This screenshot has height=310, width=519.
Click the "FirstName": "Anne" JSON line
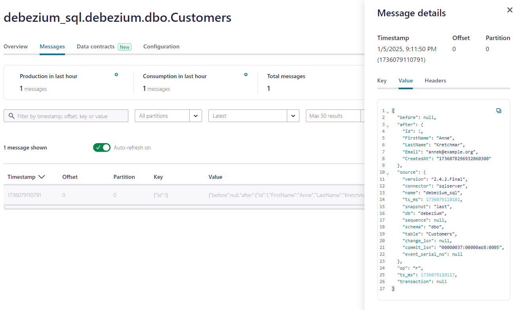429,138
